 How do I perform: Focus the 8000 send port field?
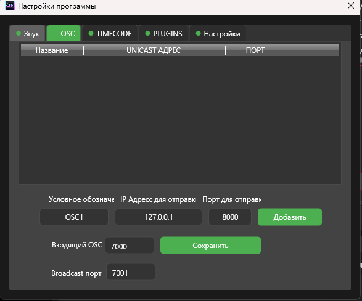(x=230, y=217)
